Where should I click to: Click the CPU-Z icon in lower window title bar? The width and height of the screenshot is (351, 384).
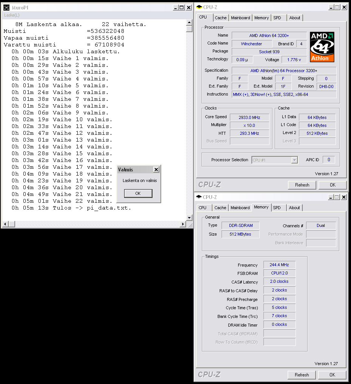pos(199,197)
